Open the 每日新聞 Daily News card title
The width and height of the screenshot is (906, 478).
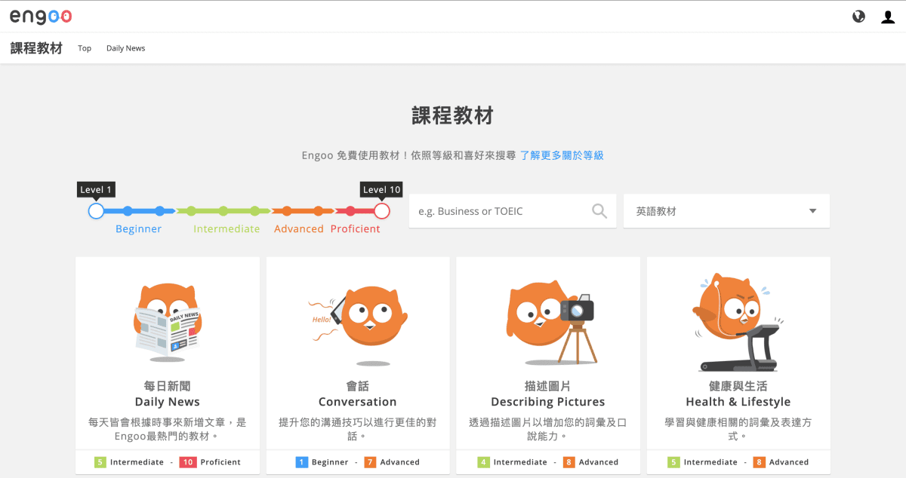click(x=168, y=394)
